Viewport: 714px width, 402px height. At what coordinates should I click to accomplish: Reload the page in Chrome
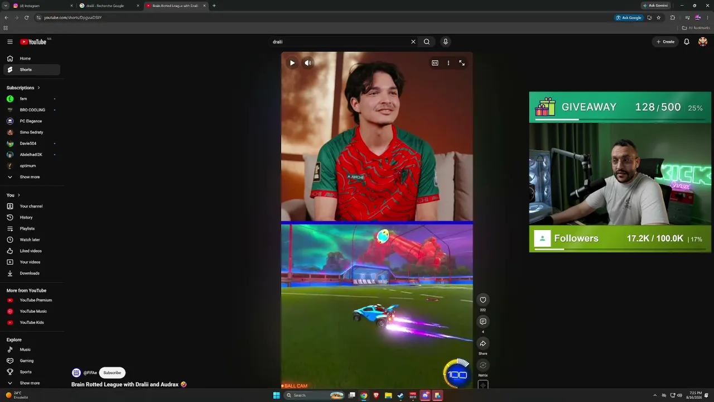pos(26,18)
